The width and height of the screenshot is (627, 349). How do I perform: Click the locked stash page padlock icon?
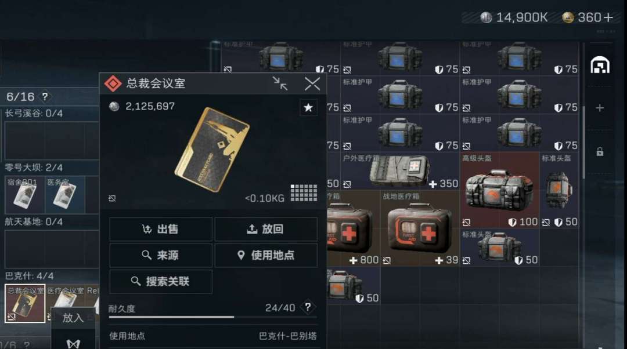[600, 152]
